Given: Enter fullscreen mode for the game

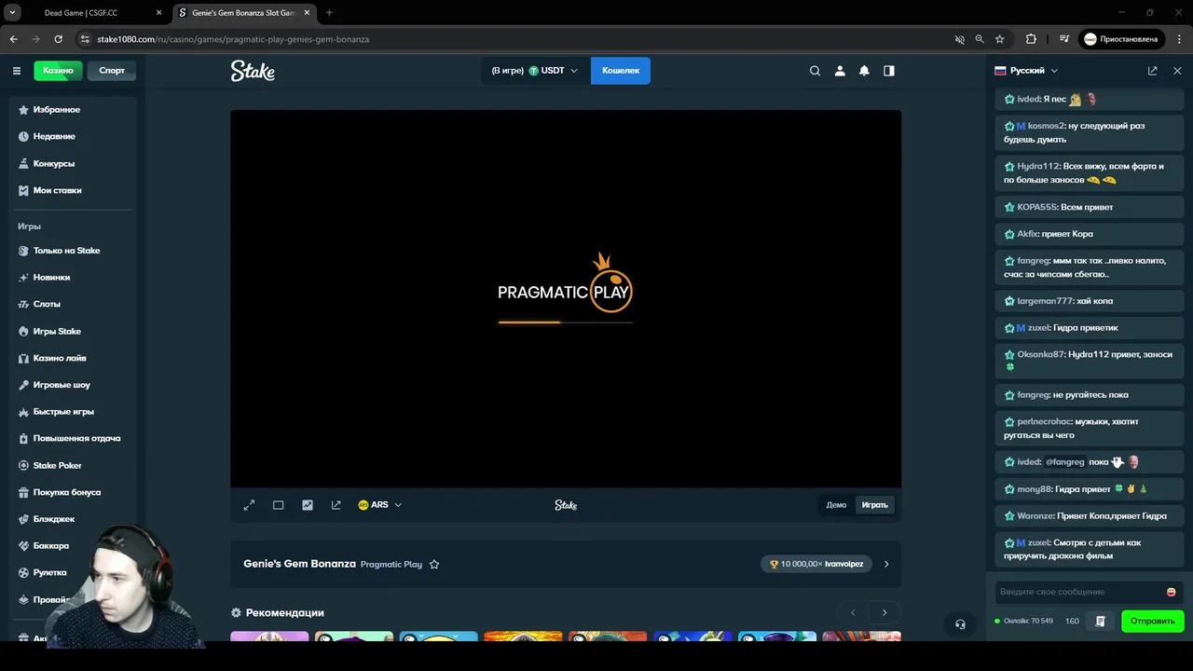Looking at the screenshot, I should point(249,505).
